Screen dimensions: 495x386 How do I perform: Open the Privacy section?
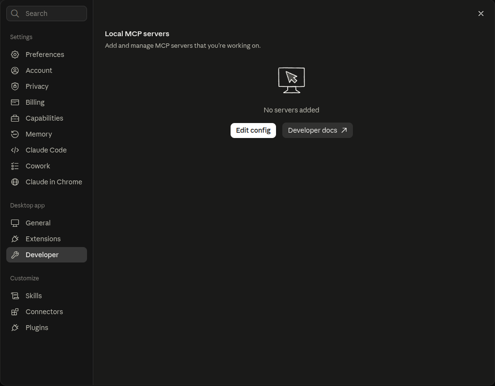pyautogui.click(x=47, y=86)
